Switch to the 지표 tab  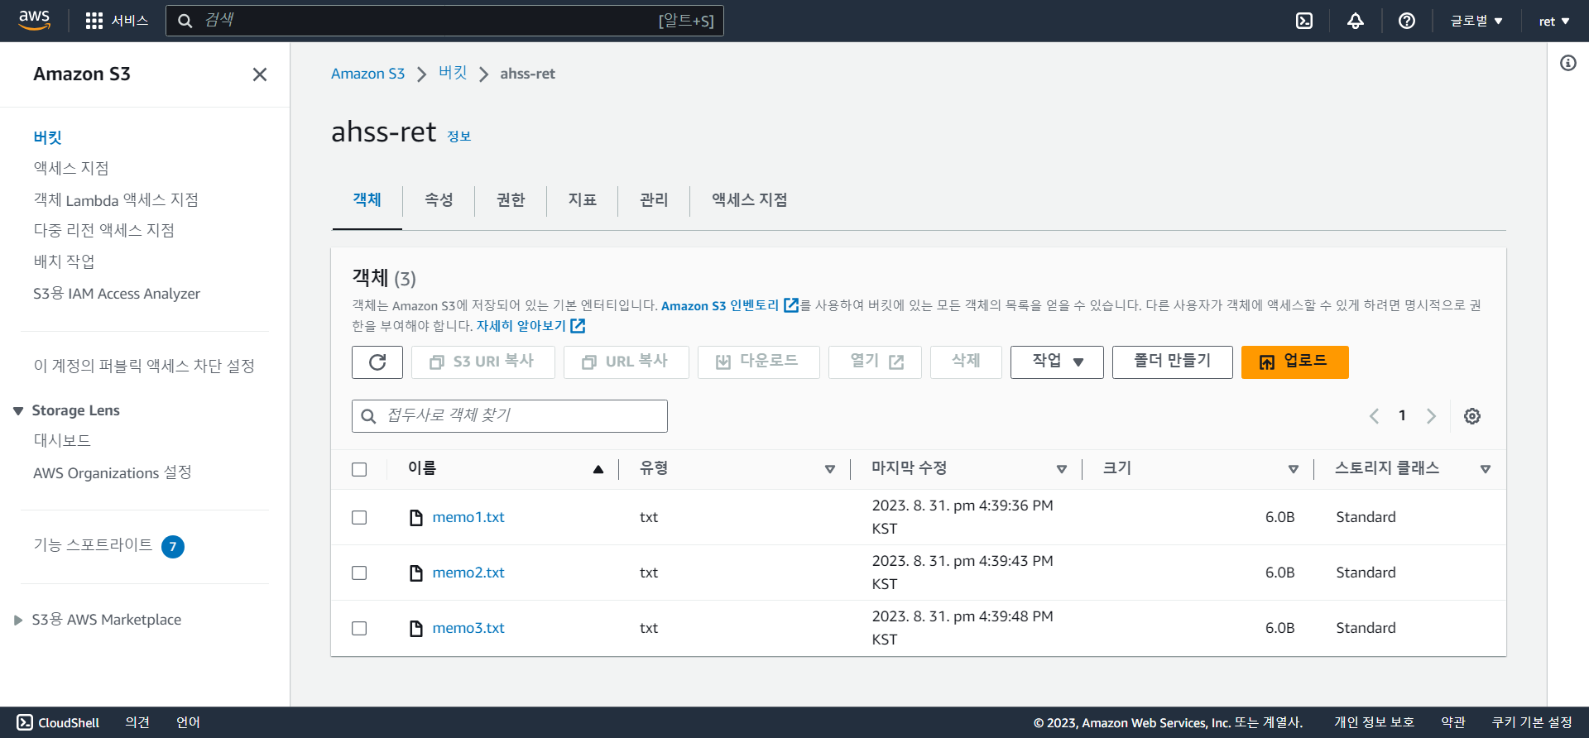[583, 199]
